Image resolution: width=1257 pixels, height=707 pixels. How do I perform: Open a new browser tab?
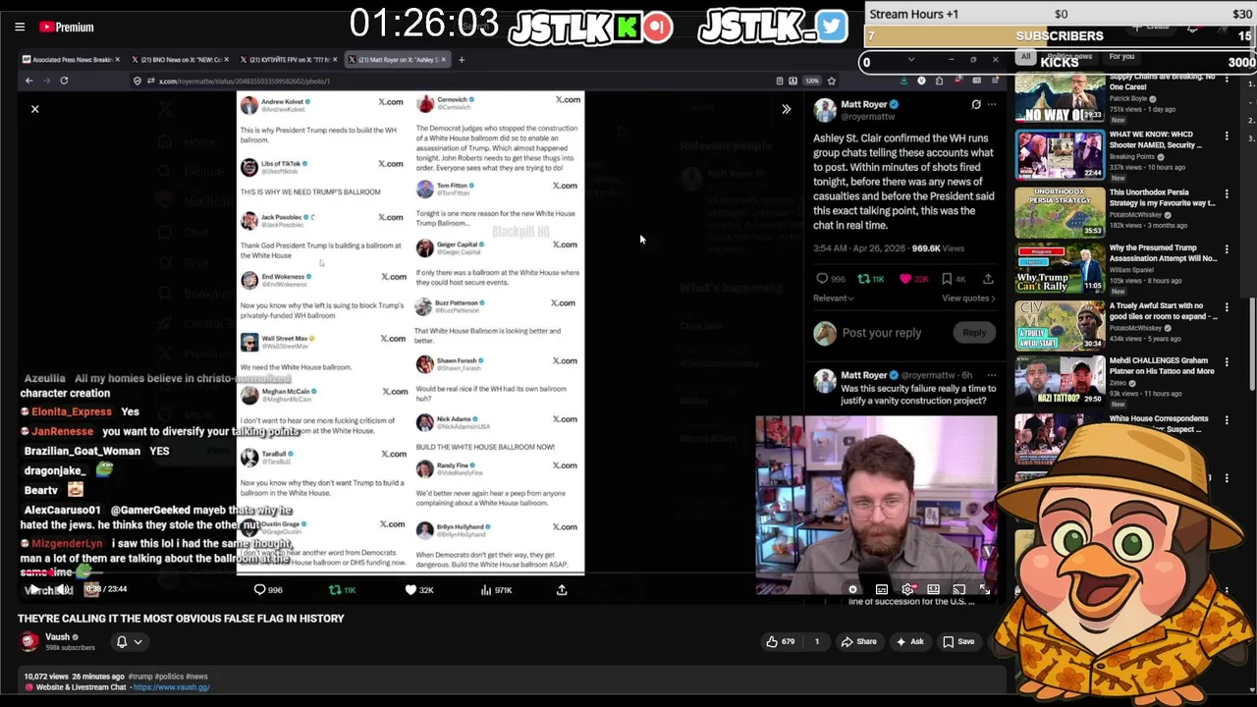pyautogui.click(x=462, y=60)
